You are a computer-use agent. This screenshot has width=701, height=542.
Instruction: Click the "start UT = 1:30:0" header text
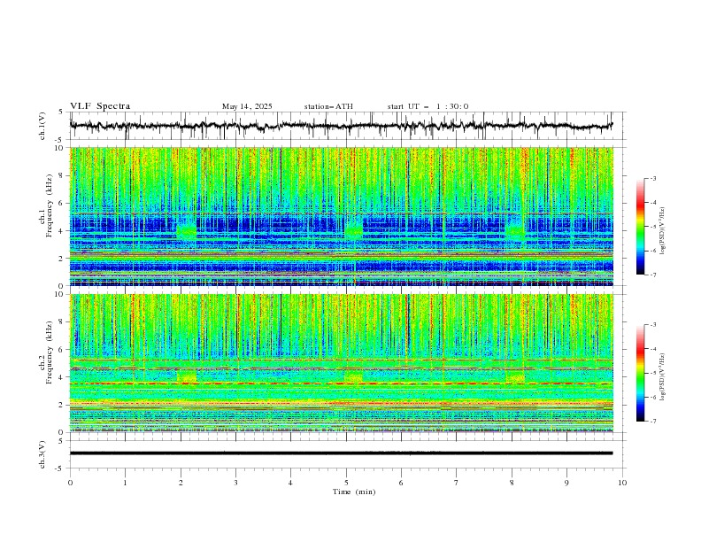point(428,106)
